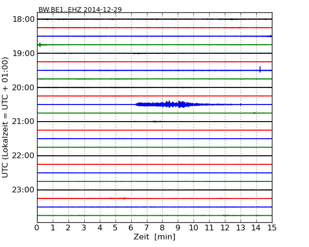Click the 22:00 time label
Screen dimensions: 309x247
tap(23, 156)
